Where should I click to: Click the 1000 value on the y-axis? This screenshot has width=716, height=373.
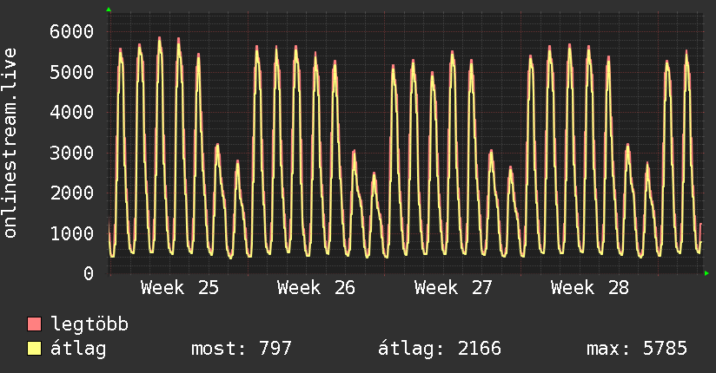[72, 233]
